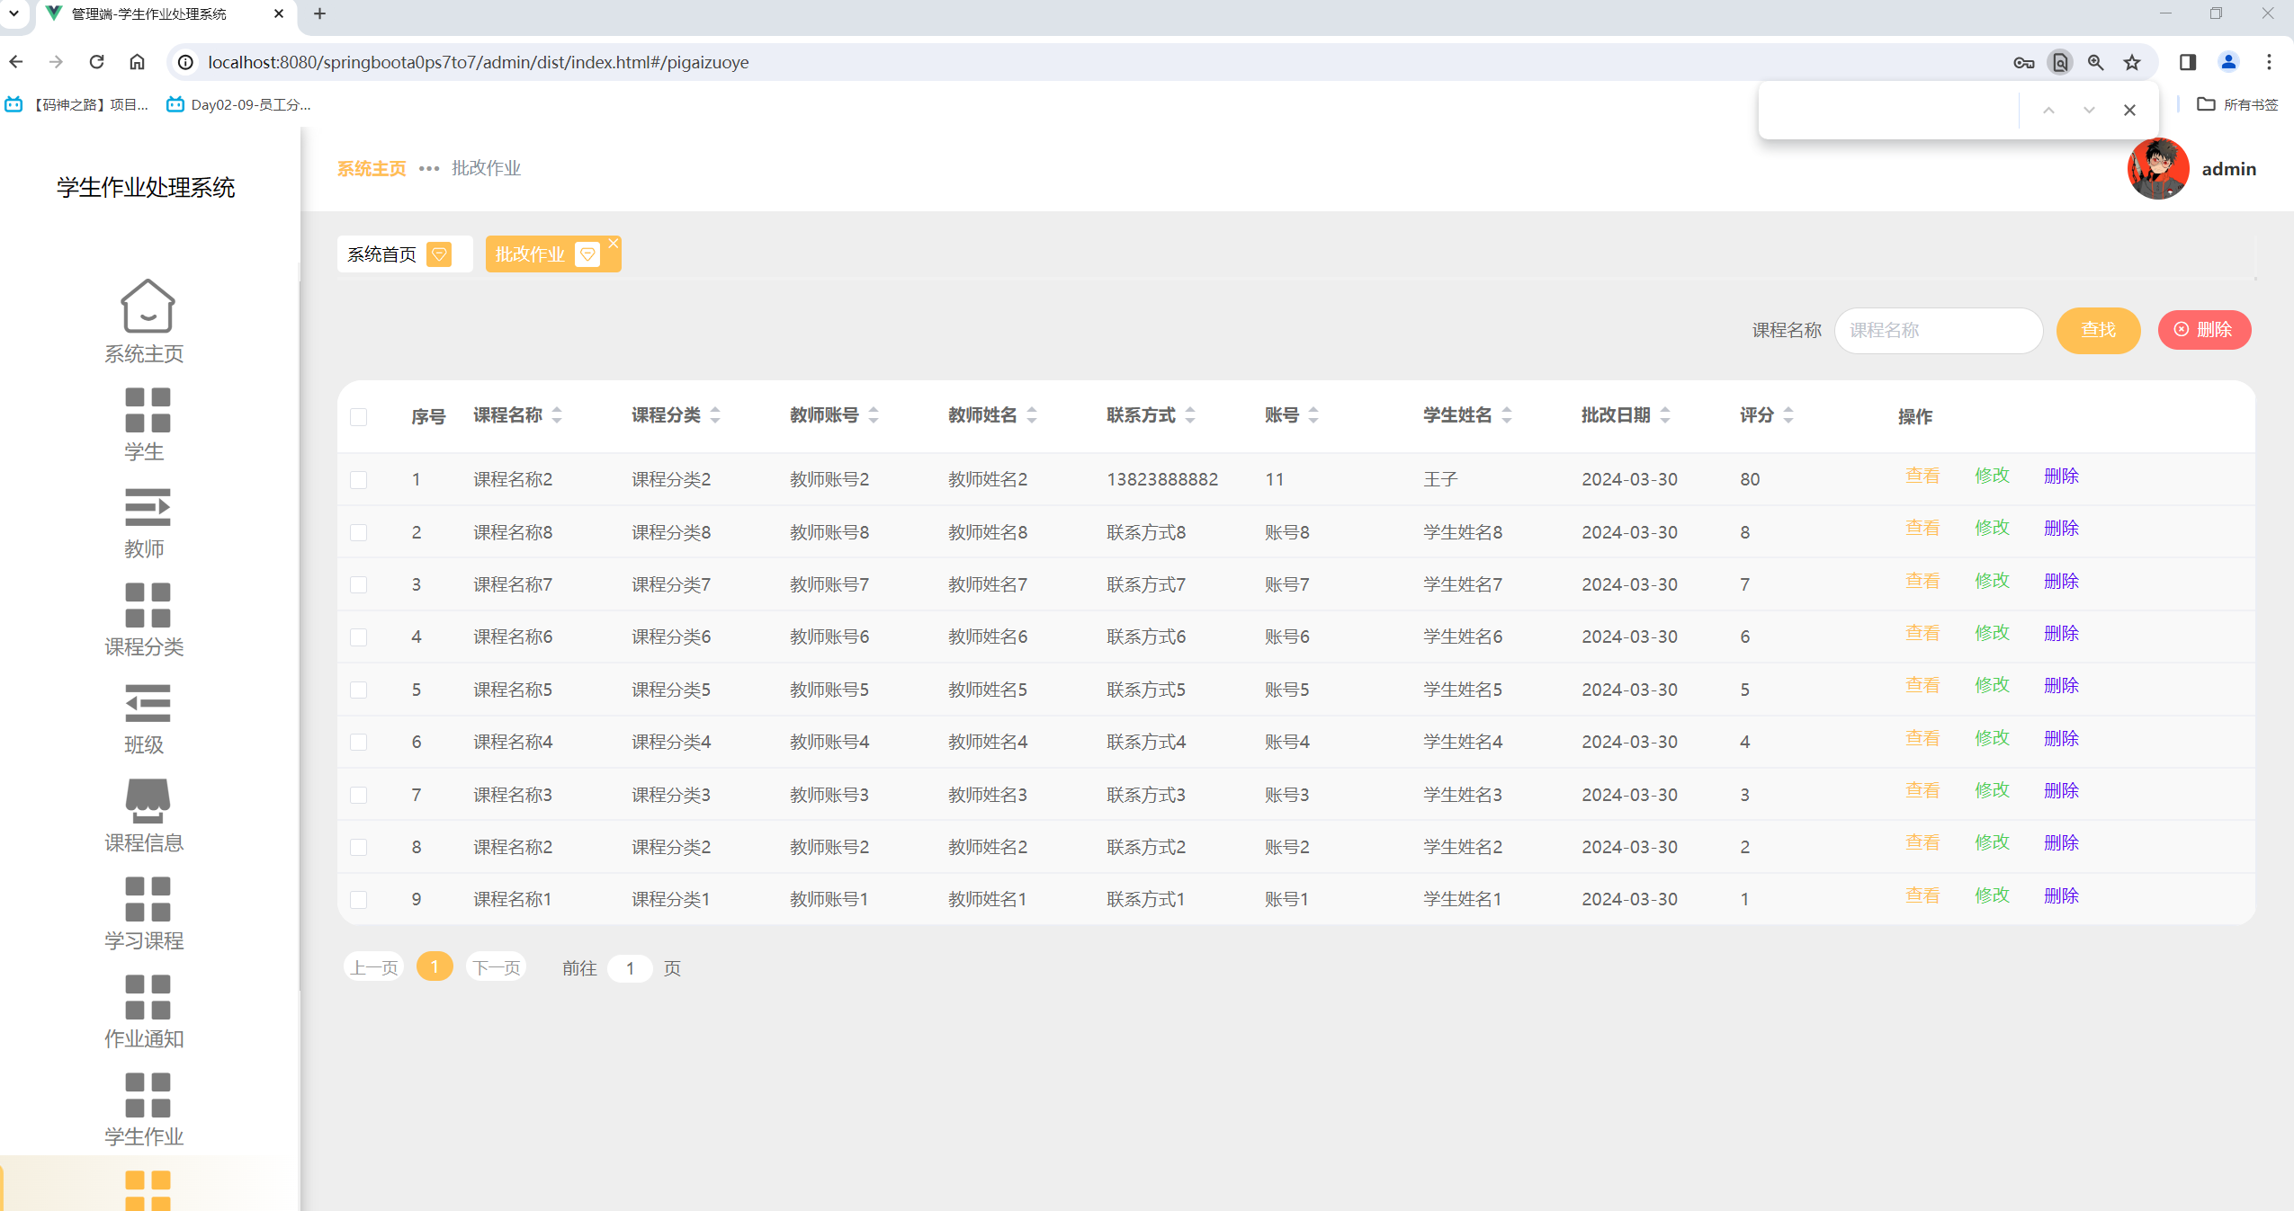Image resolution: width=2294 pixels, height=1211 pixels.
Task: Open the 学习课程 sidebar icon
Action: click(x=148, y=899)
